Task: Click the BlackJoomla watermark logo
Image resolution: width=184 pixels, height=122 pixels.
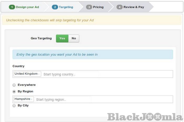Action: point(144,117)
